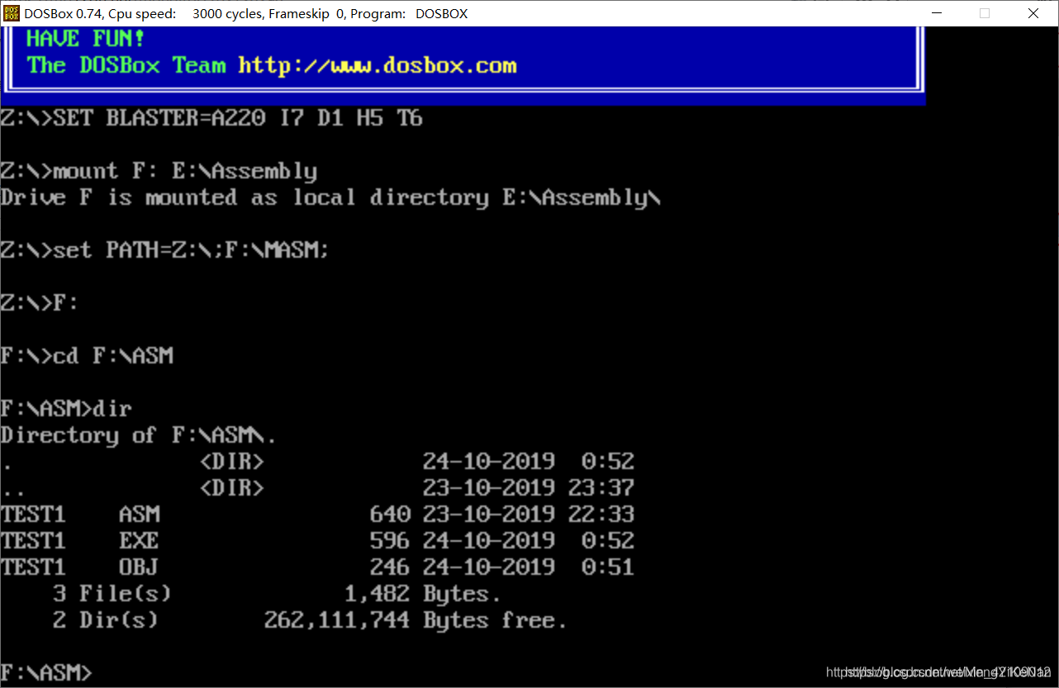Click the TEST1 ASM file row

coord(317,515)
